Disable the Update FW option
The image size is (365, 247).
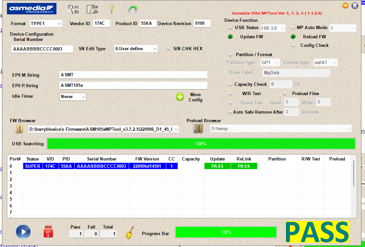pos(230,37)
